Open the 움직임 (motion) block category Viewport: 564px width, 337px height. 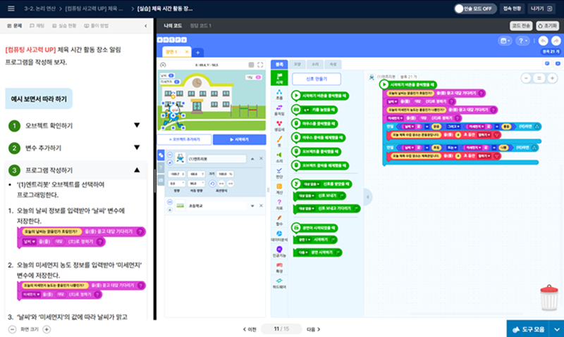tap(280, 108)
